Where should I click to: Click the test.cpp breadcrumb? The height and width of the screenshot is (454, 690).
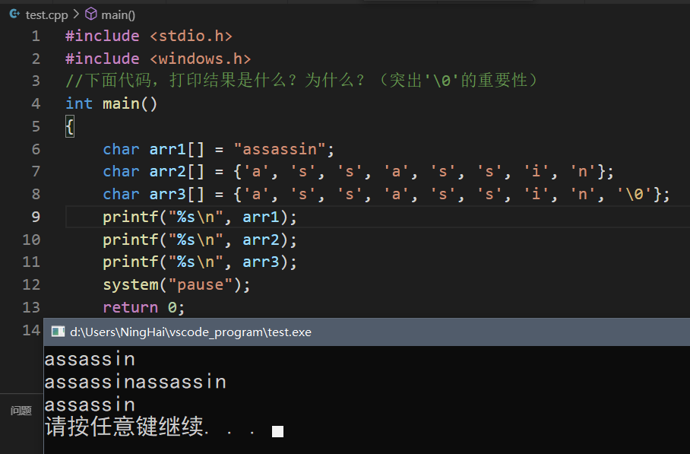46,15
